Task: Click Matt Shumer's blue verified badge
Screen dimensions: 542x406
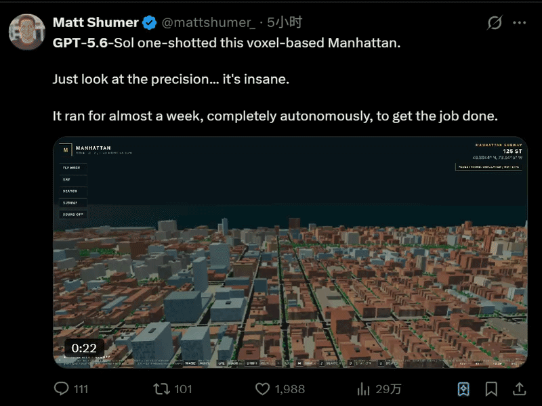Action: pyautogui.click(x=149, y=23)
